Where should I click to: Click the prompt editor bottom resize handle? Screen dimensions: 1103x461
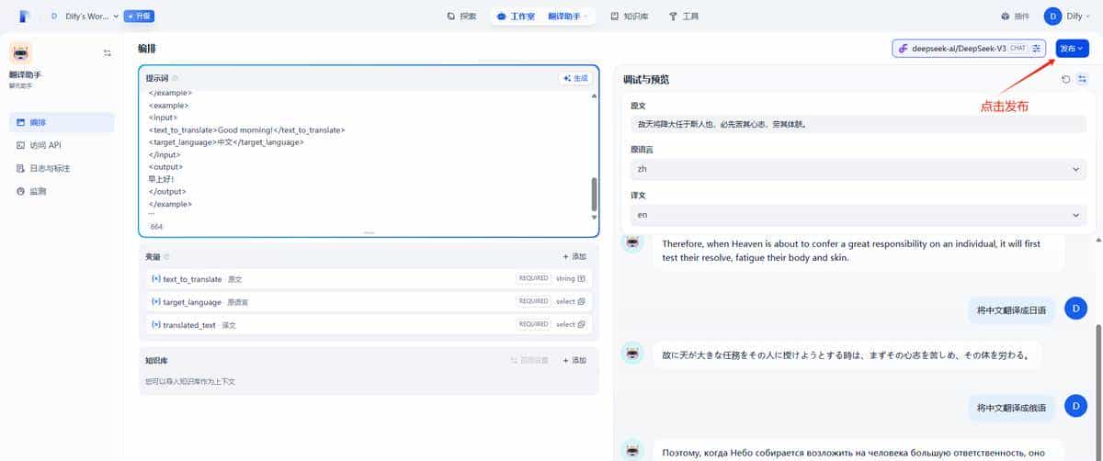(x=369, y=233)
